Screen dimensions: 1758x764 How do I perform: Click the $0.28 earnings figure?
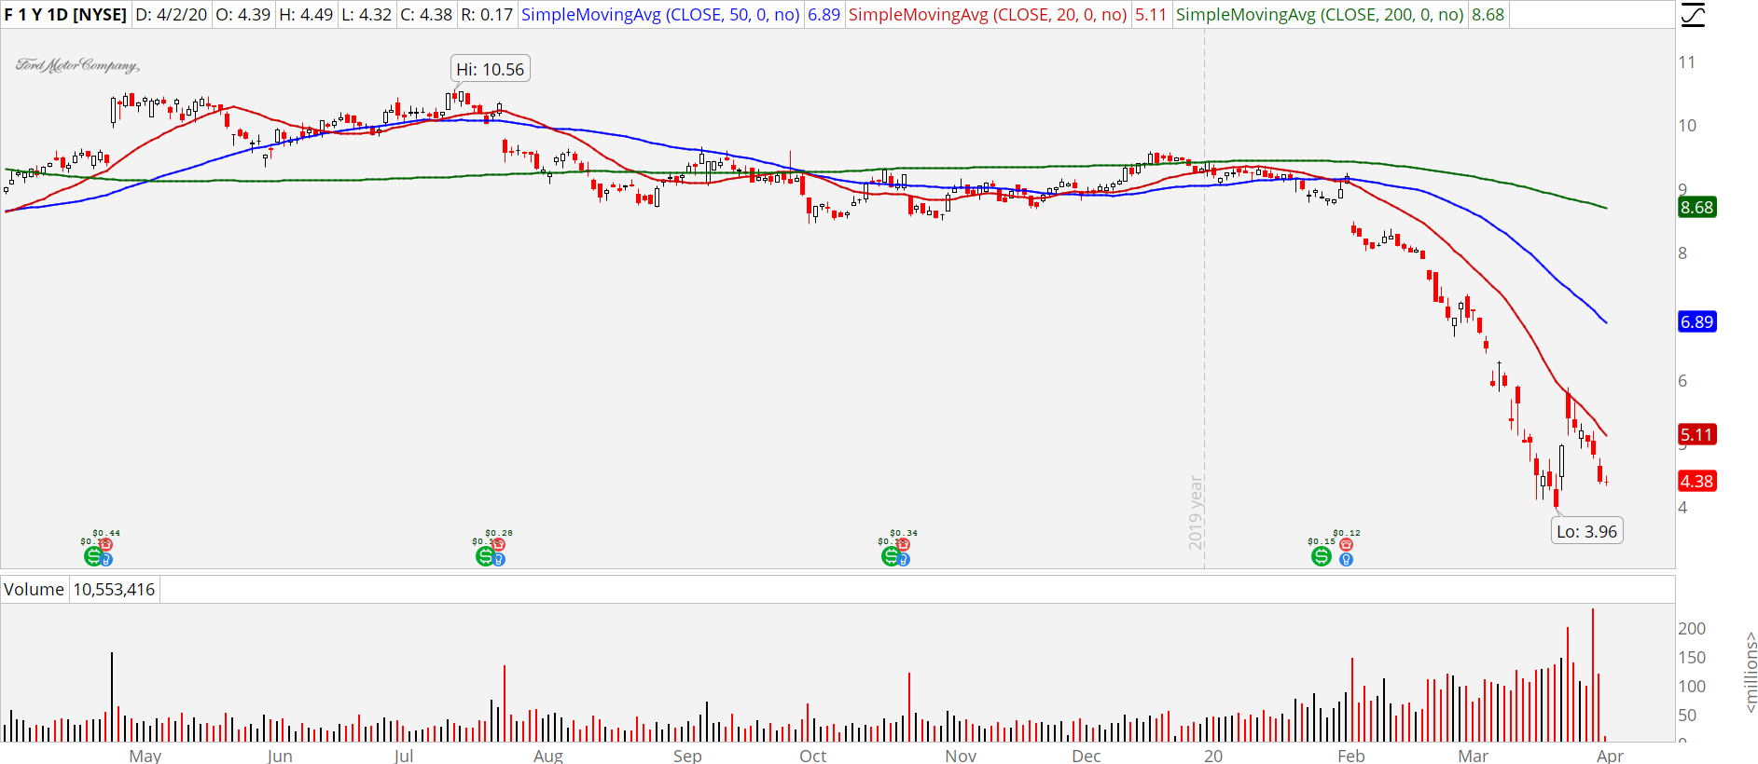[x=499, y=533]
